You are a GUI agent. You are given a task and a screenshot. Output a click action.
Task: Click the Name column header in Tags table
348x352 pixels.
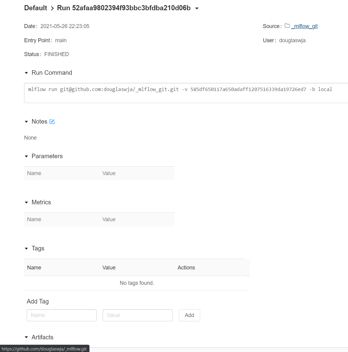click(x=34, y=267)
